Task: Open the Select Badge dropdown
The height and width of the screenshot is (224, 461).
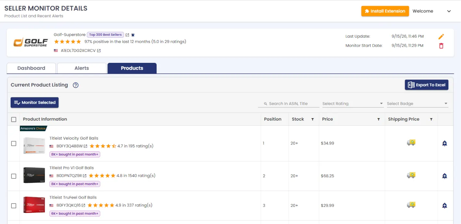Action: (x=417, y=104)
